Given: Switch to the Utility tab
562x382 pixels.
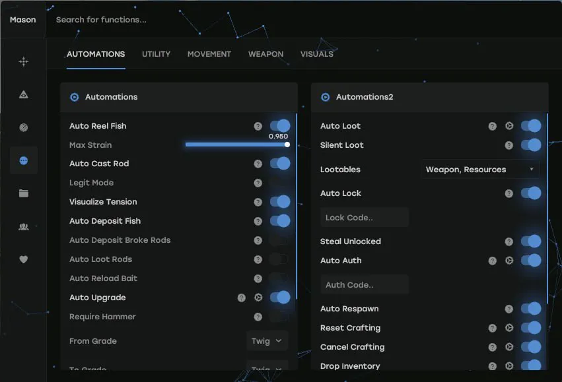Looking at the screenshot, I should [156, 54].
